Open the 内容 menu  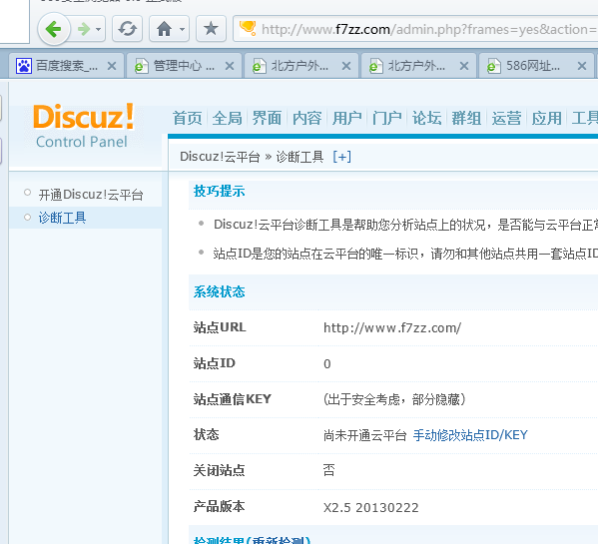click(307, 118)
